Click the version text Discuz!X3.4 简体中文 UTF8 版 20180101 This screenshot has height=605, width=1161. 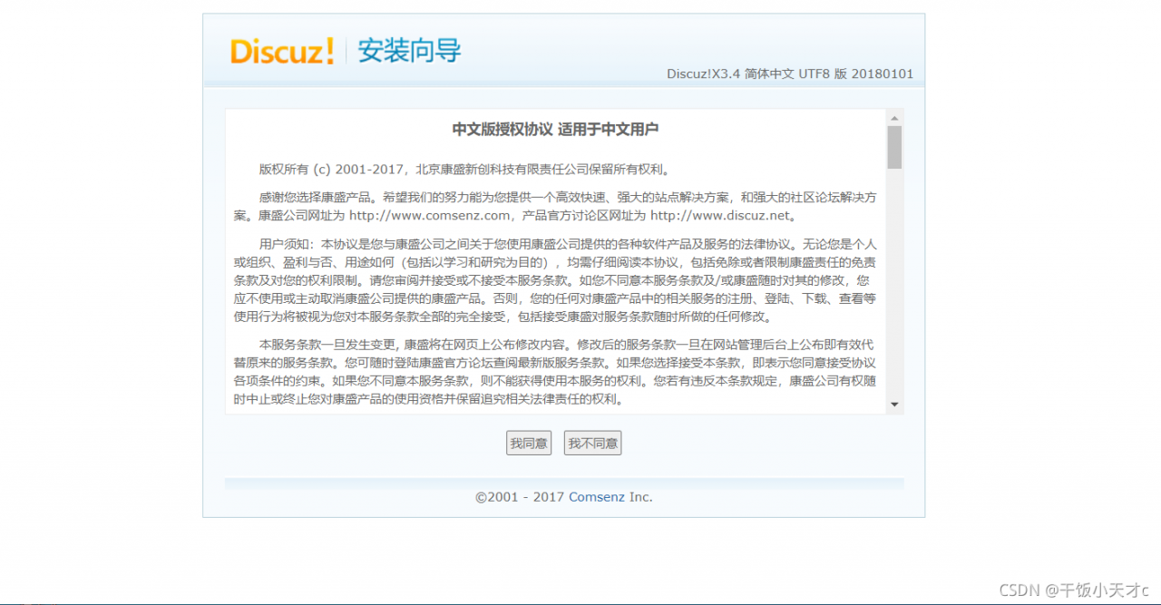click(790, 73)
